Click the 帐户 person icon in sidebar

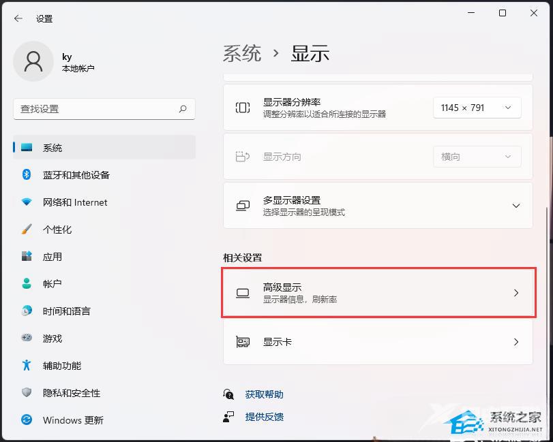pyautogui.click(x=27, y=283)
